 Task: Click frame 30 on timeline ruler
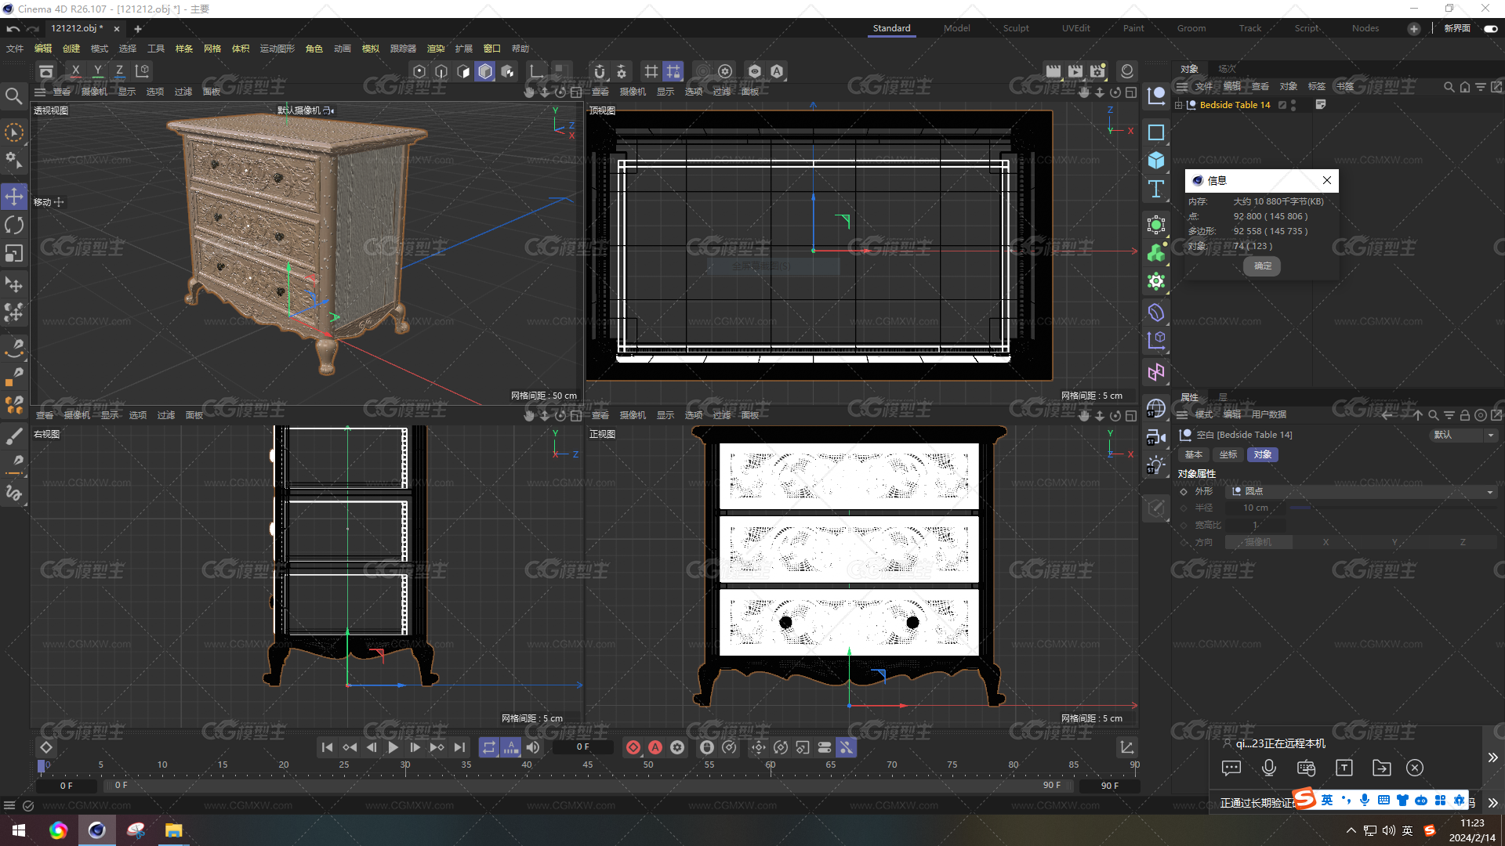pyautogui.click(x=405, y=765)
